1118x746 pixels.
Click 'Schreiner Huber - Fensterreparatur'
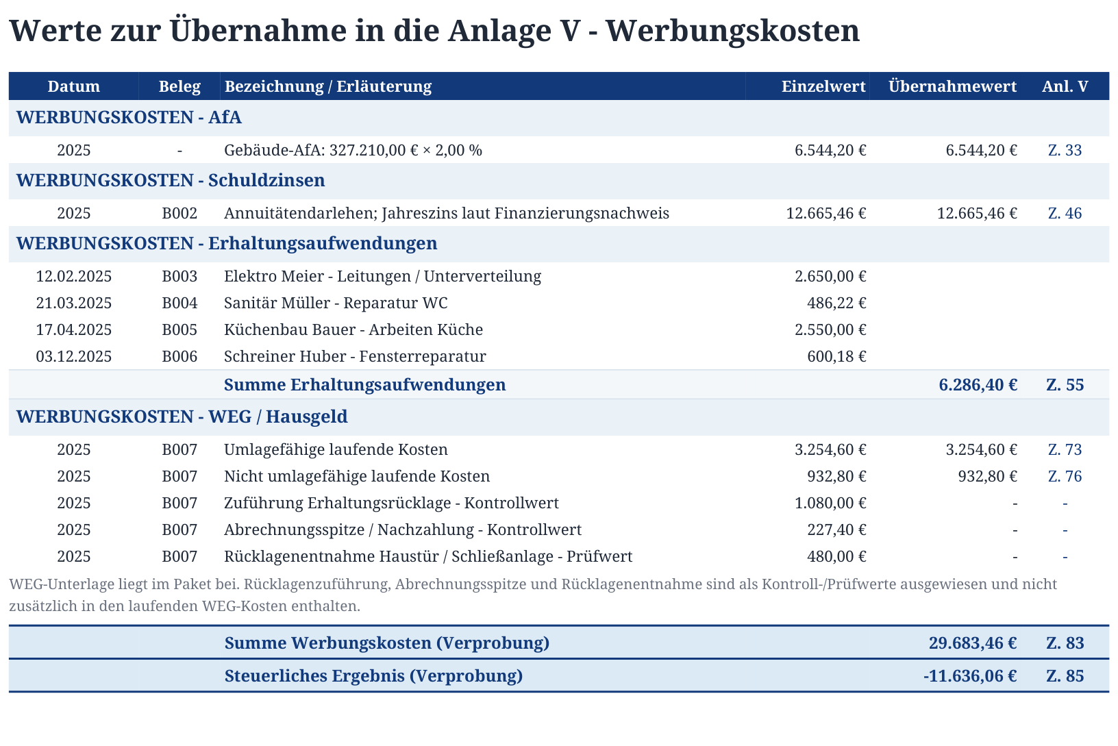pos(356,356)
